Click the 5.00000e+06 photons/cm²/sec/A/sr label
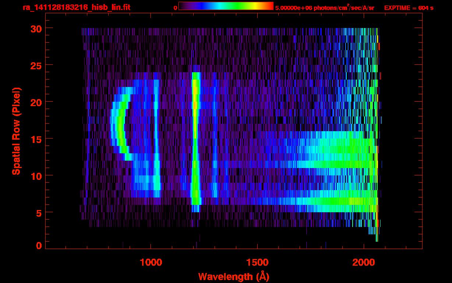Screen dimensions: 452x283 pos(325,7)
